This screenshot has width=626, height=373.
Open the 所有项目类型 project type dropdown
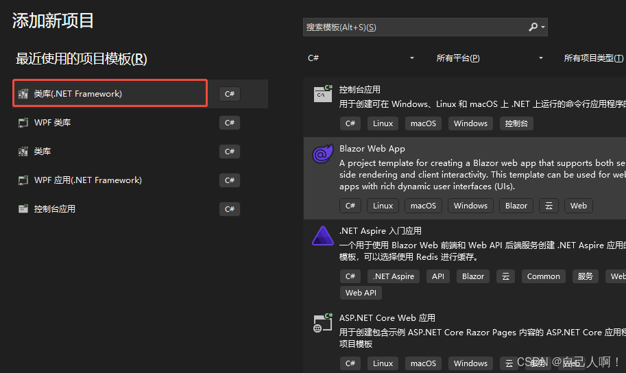(x=593, y=58)
